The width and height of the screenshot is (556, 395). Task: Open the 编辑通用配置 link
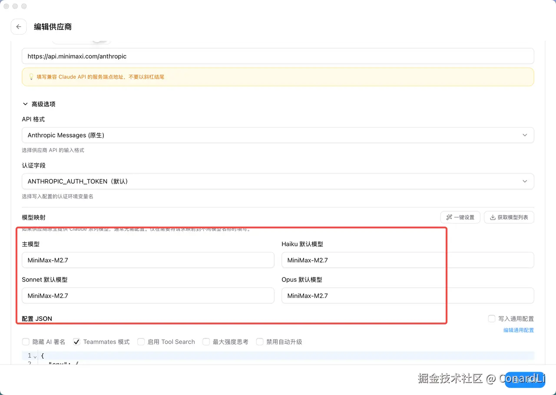[519, 330]
